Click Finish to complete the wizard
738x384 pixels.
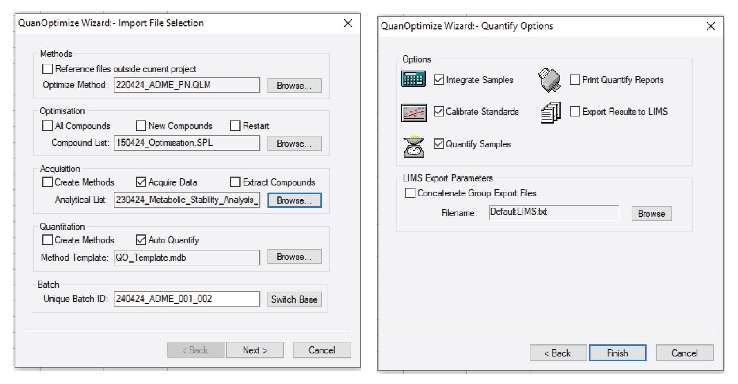(618, 353)
